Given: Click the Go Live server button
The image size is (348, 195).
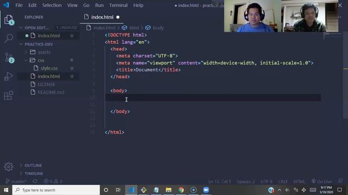Looking at the screenshot, I should [321, 181].
